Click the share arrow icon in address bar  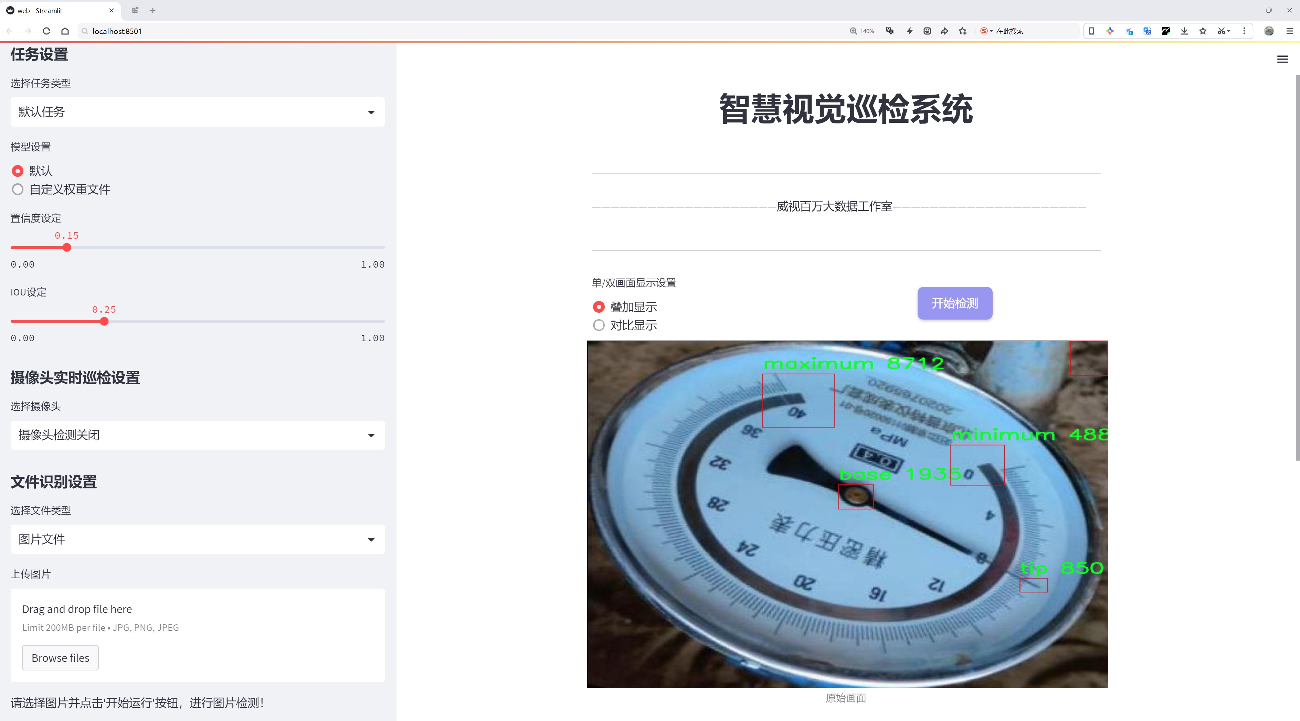pyautogui.click(x=944, y=31)
